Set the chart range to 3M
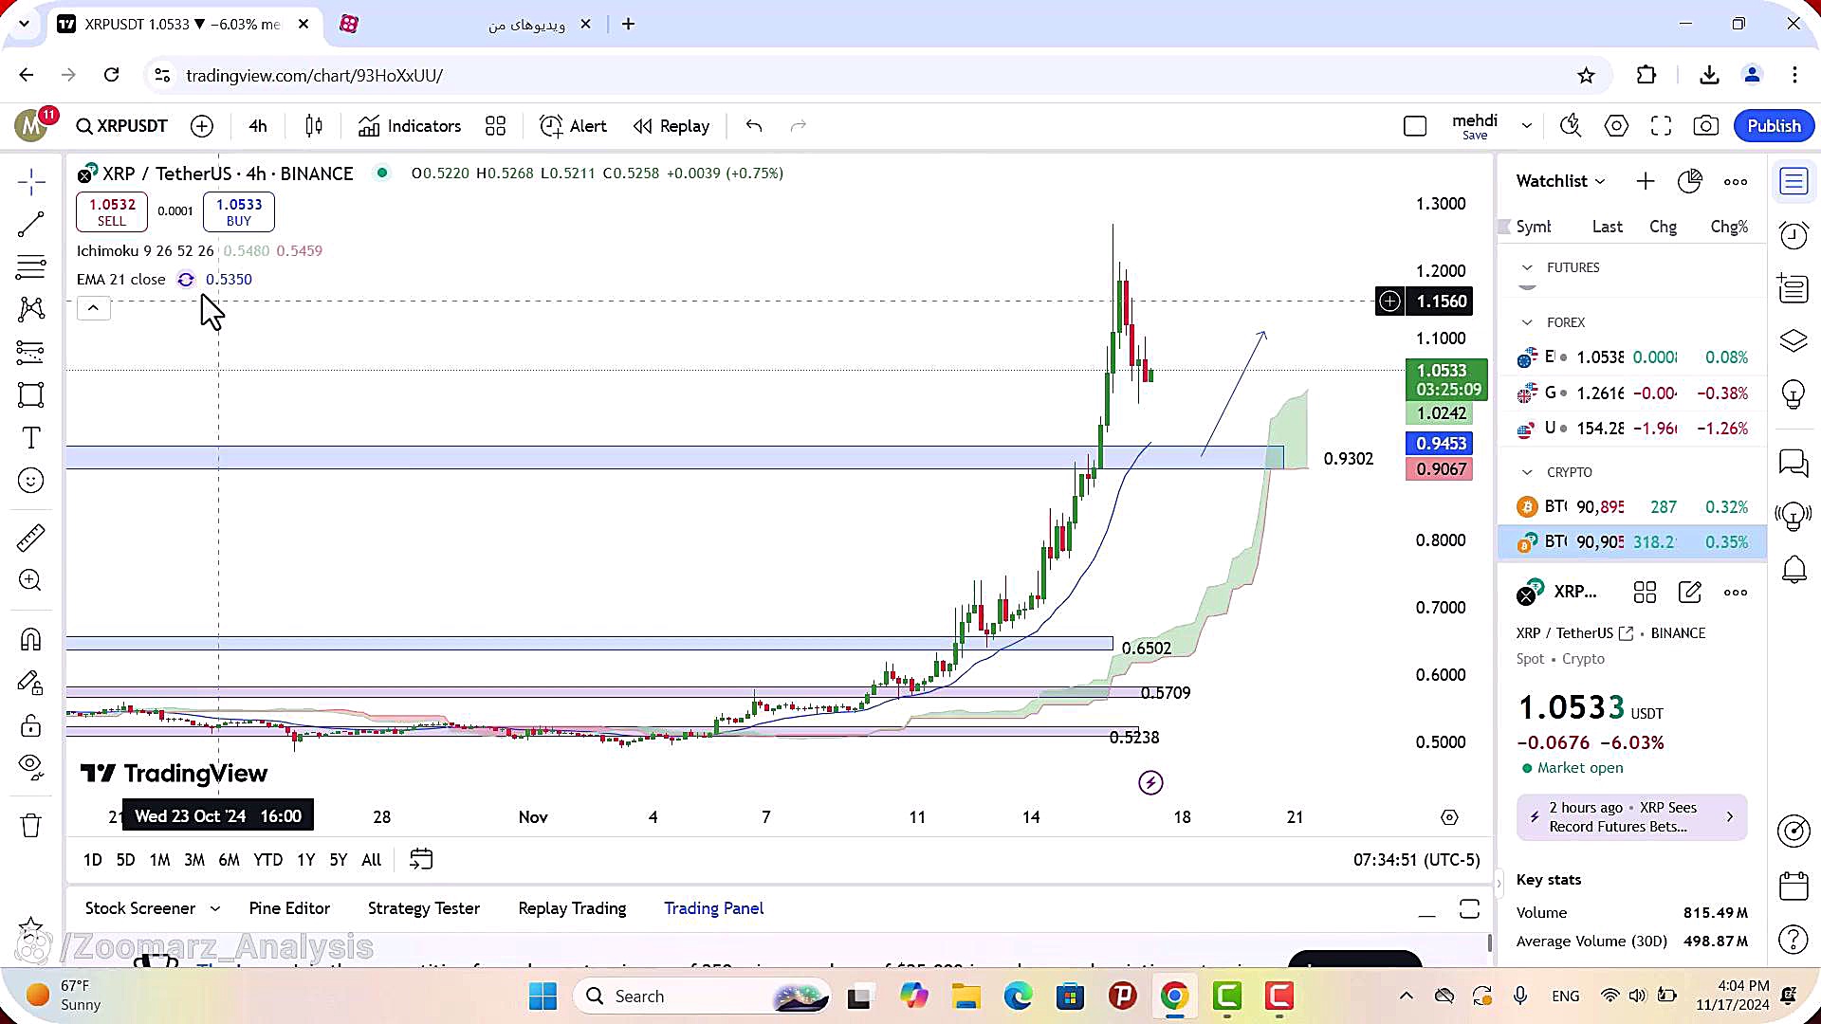The height and width of the screenshot is (1024, 1821). [x=194, y=860]
